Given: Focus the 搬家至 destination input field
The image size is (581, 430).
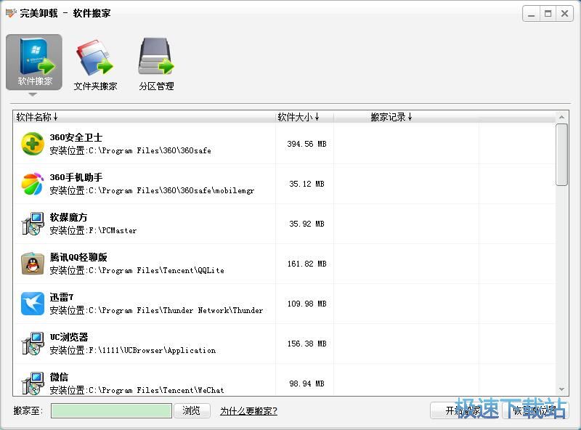Looking at the screenshot, I should pos(111,410).
